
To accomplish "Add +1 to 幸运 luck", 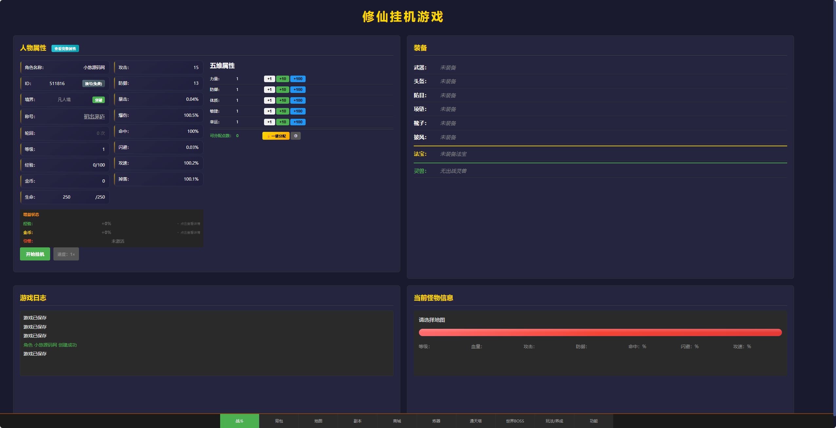I will (x=269, y=122).
